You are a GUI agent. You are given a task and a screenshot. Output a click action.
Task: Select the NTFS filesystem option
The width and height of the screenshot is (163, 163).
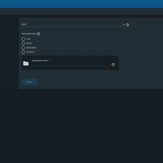click(x=23, y=43)
